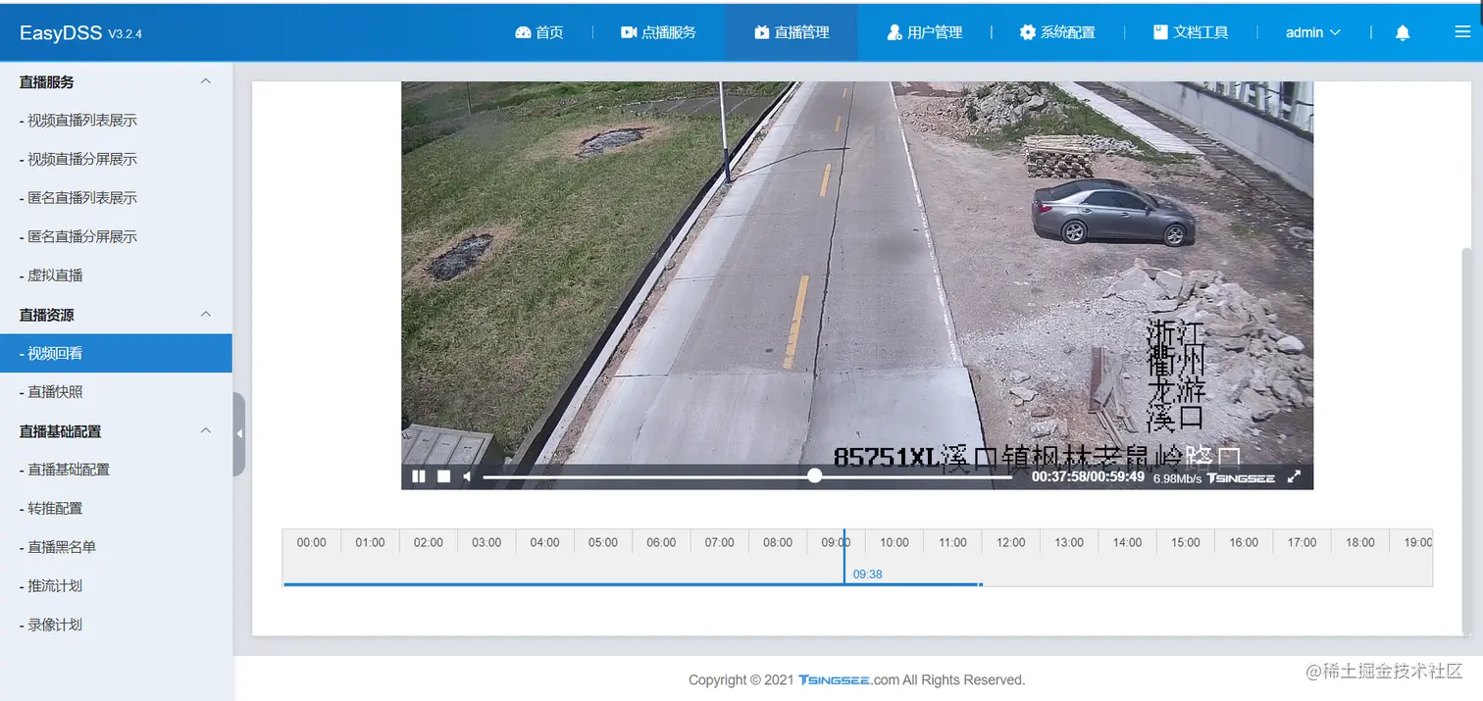Viewport: 1483px width, 701px height.
Task: Open 文档工具 menu
Action: [x=1191, y=32]
